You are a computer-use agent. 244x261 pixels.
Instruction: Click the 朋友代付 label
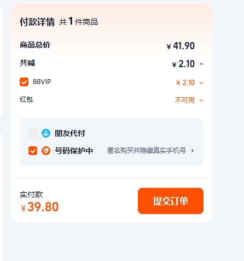[x=70, y=133]
